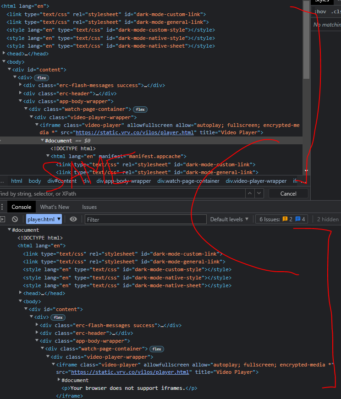341x399 pixels.
Task: Toggle flex badge on Elements div row
Action: [x=42, y=78]
